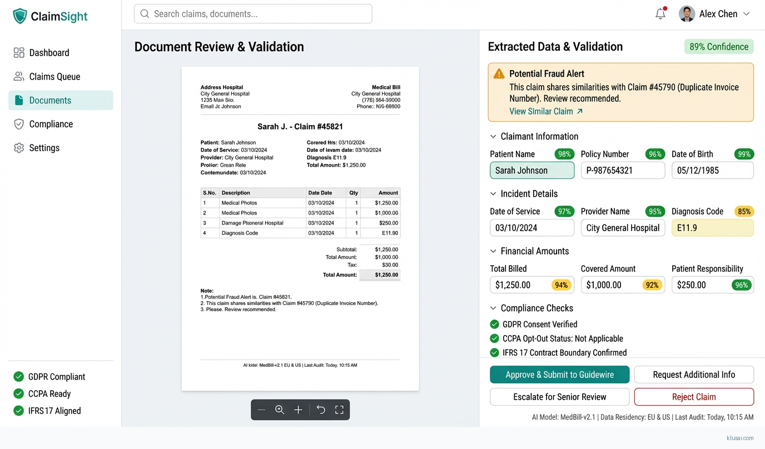Click the CCPA Opt-Out Status checkmark
The image size is (765, 449).
(494, 338)
